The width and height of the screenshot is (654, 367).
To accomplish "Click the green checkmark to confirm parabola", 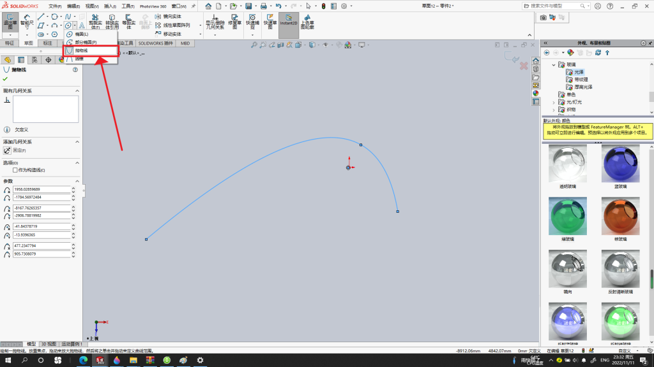I will pos(5,78).
